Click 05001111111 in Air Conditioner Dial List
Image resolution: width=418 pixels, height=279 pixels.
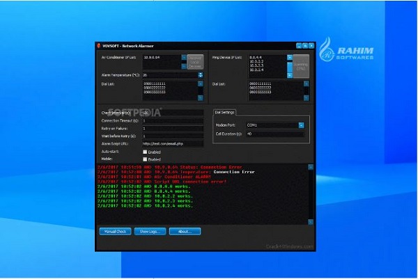click(x=155, y=83)
